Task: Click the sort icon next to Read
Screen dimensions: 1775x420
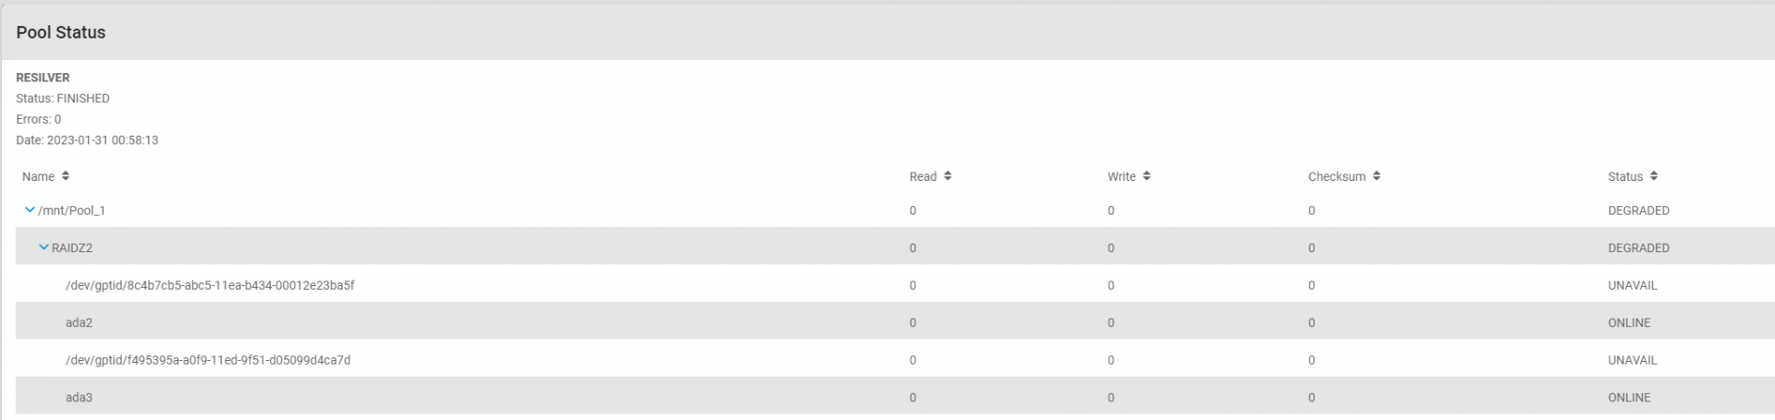Action: tap(948, 176)
